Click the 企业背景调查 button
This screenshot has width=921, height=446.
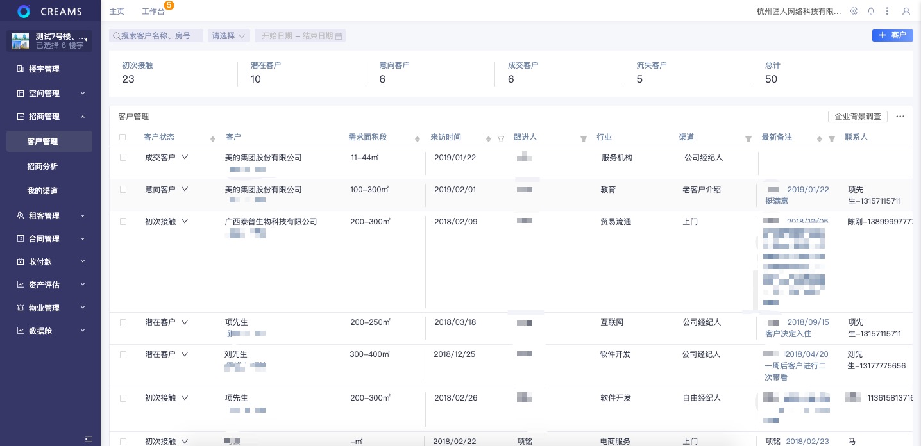(x=858, y=117)
